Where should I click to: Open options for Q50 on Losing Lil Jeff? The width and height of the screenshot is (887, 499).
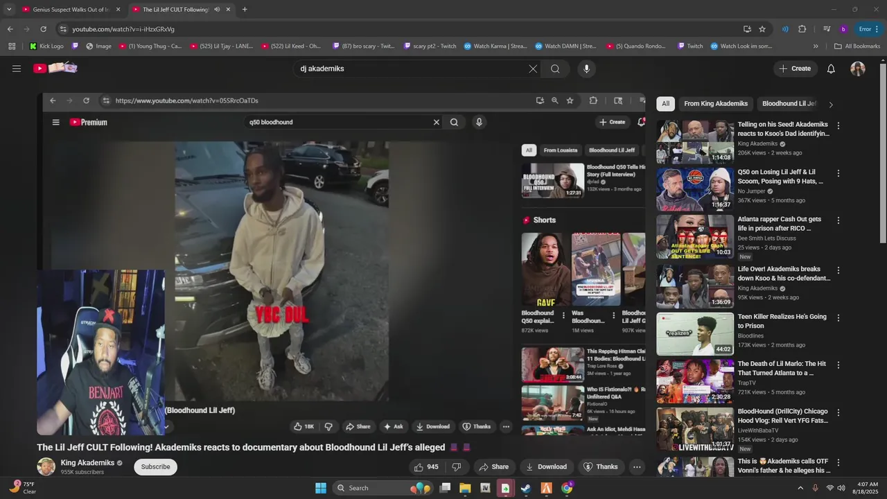pos(838,173)
